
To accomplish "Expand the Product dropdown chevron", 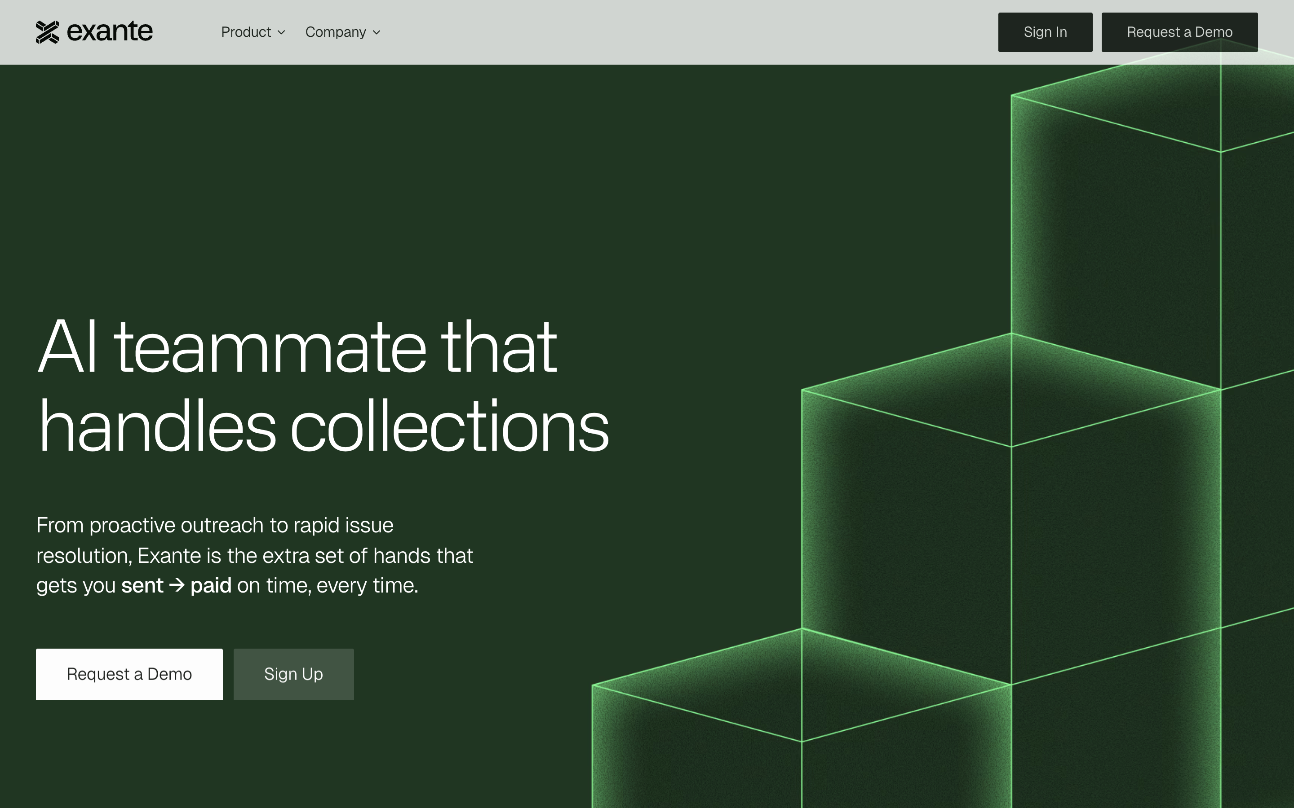I will [281, 33].
